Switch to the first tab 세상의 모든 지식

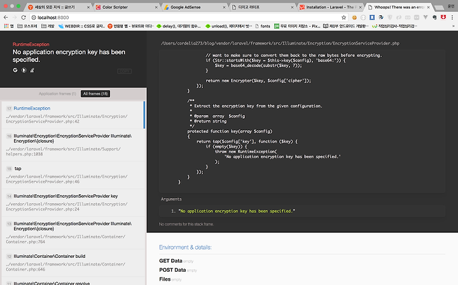tap(59, 7)
